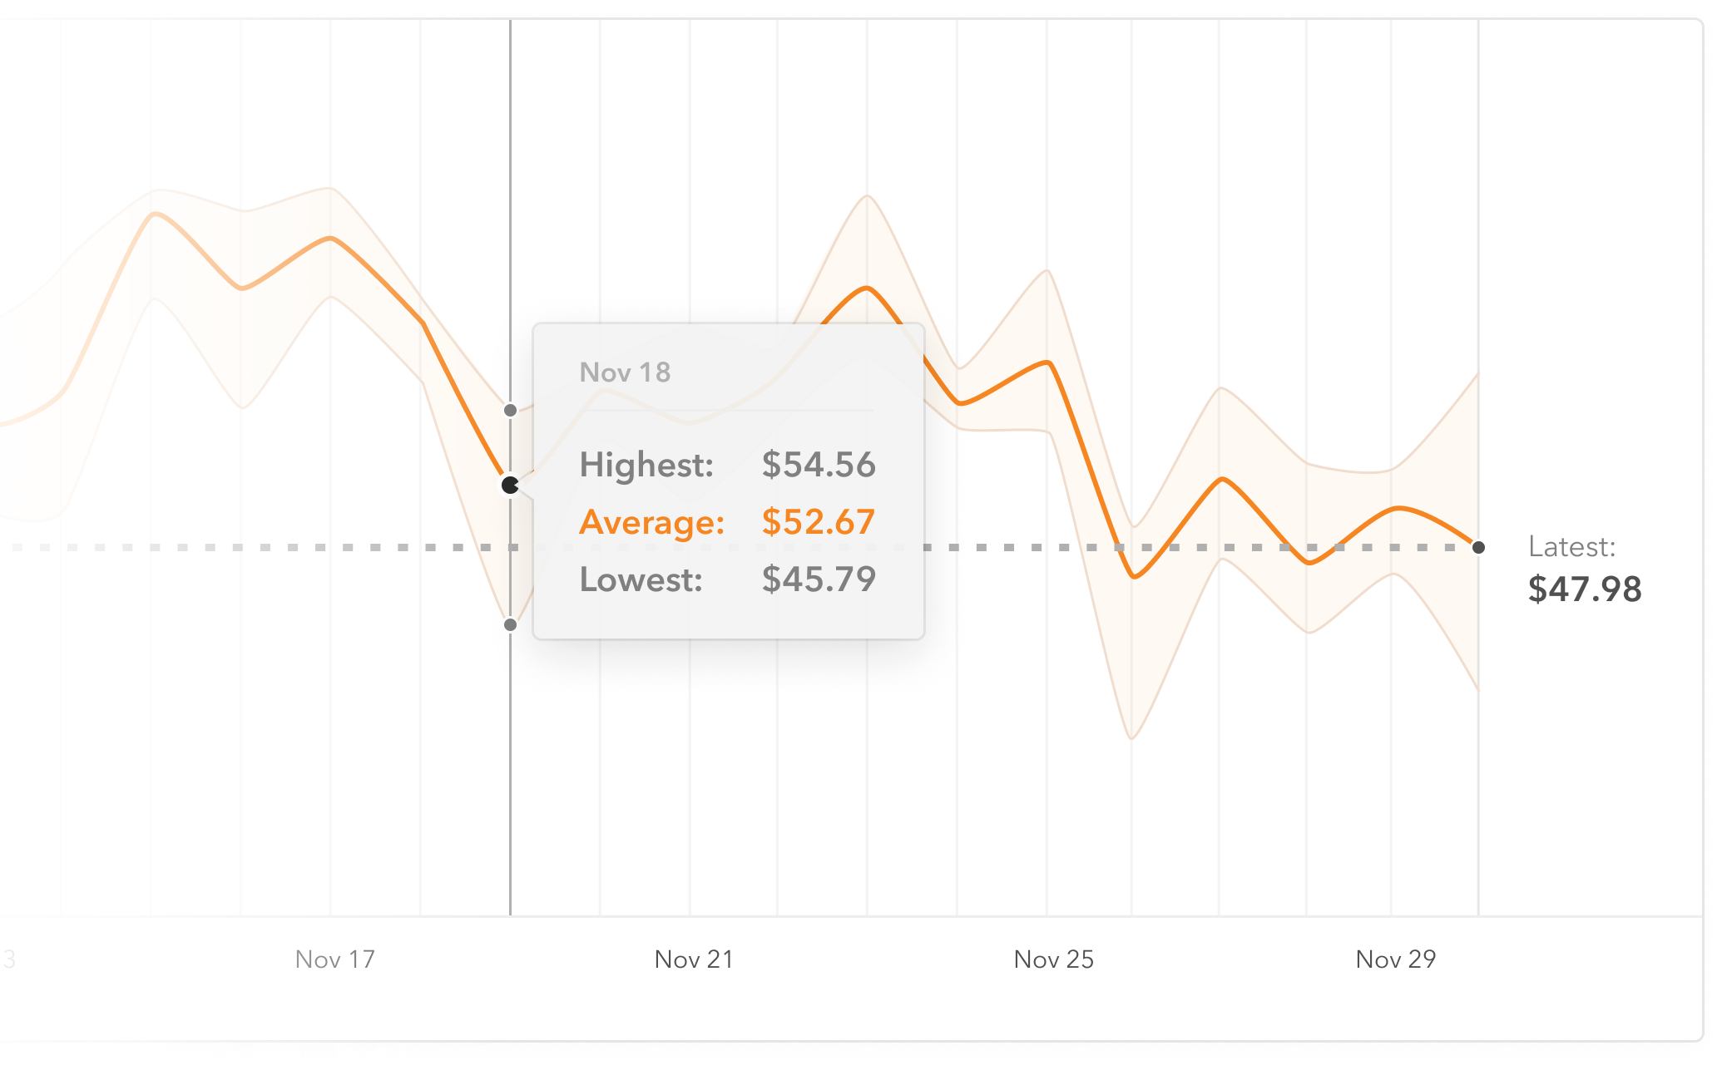Select the Nov 17 axis label
The width and height of the screenshot is (1727, 1070).
coord(334,959)
